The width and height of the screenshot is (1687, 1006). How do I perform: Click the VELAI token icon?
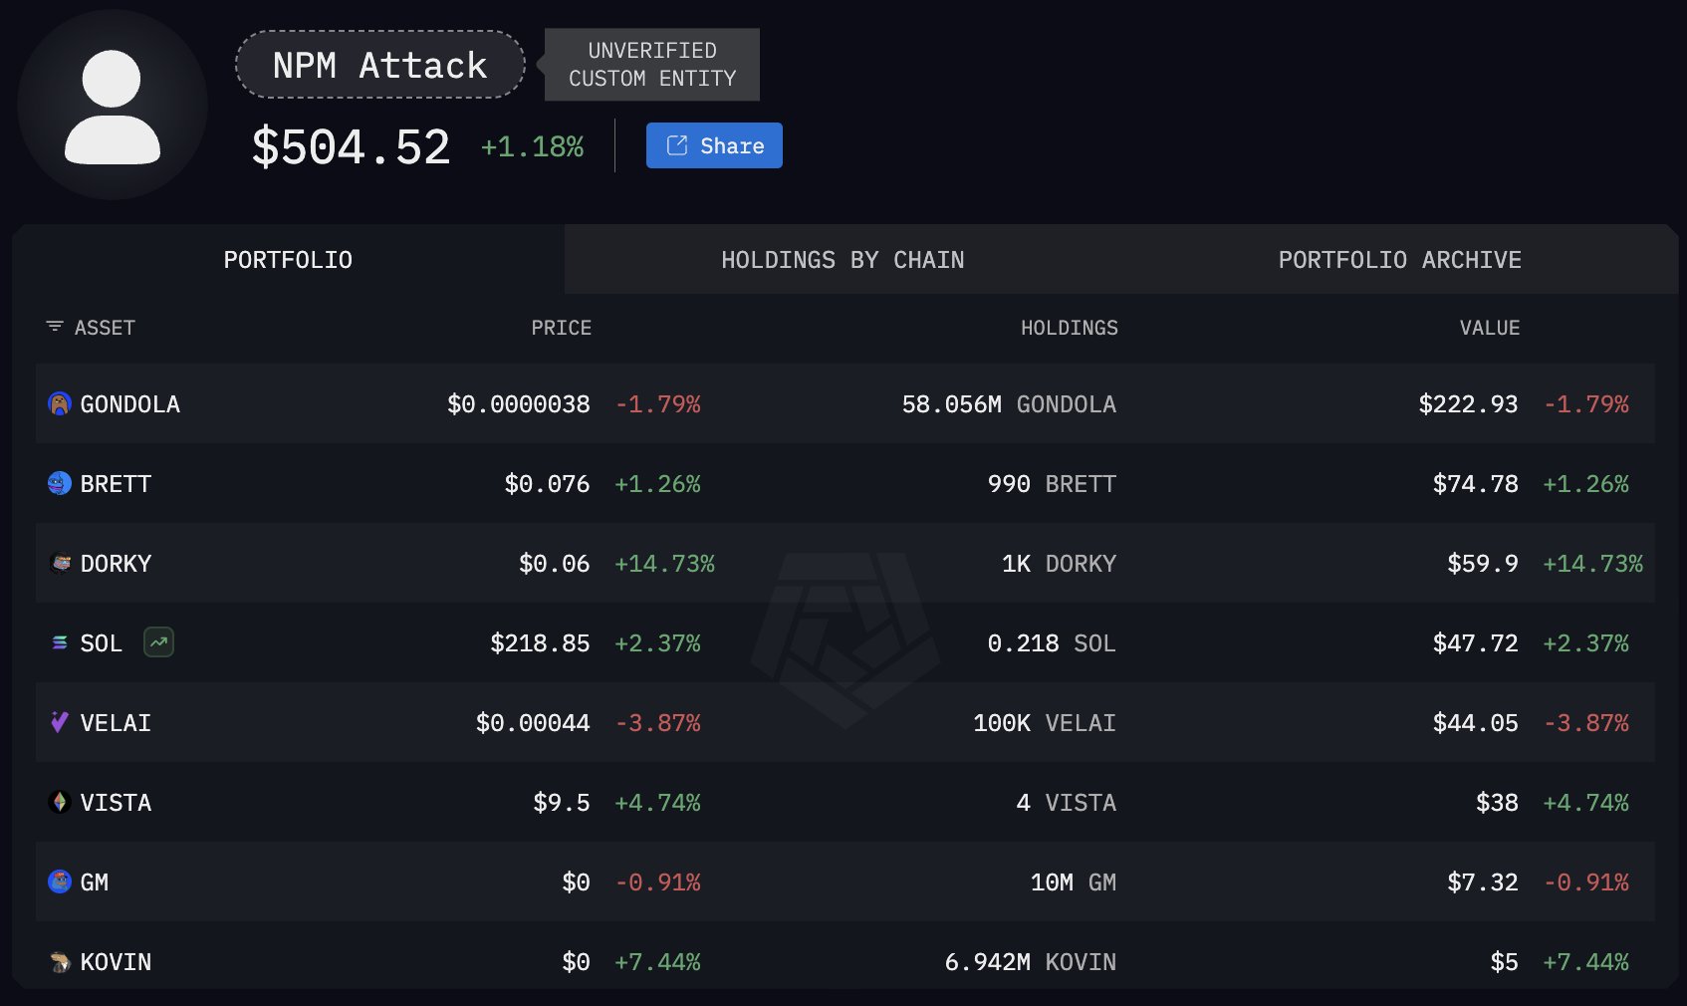pos(60,722)
